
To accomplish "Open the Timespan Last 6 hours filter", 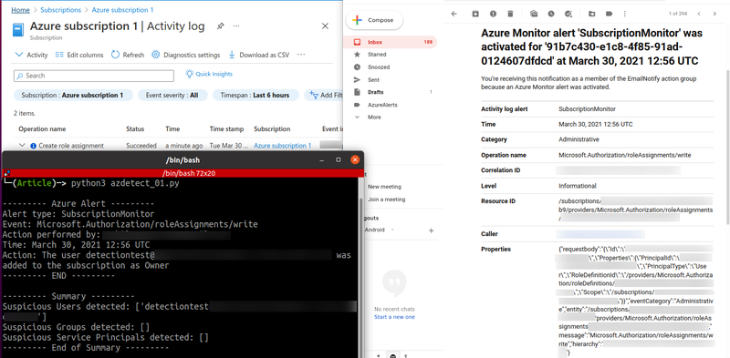I will click(255, 96).
